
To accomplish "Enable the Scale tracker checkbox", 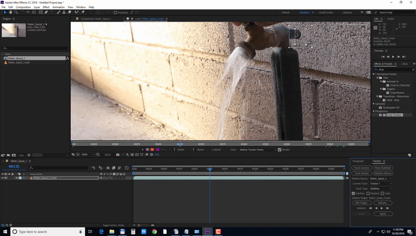I will 382,193.
